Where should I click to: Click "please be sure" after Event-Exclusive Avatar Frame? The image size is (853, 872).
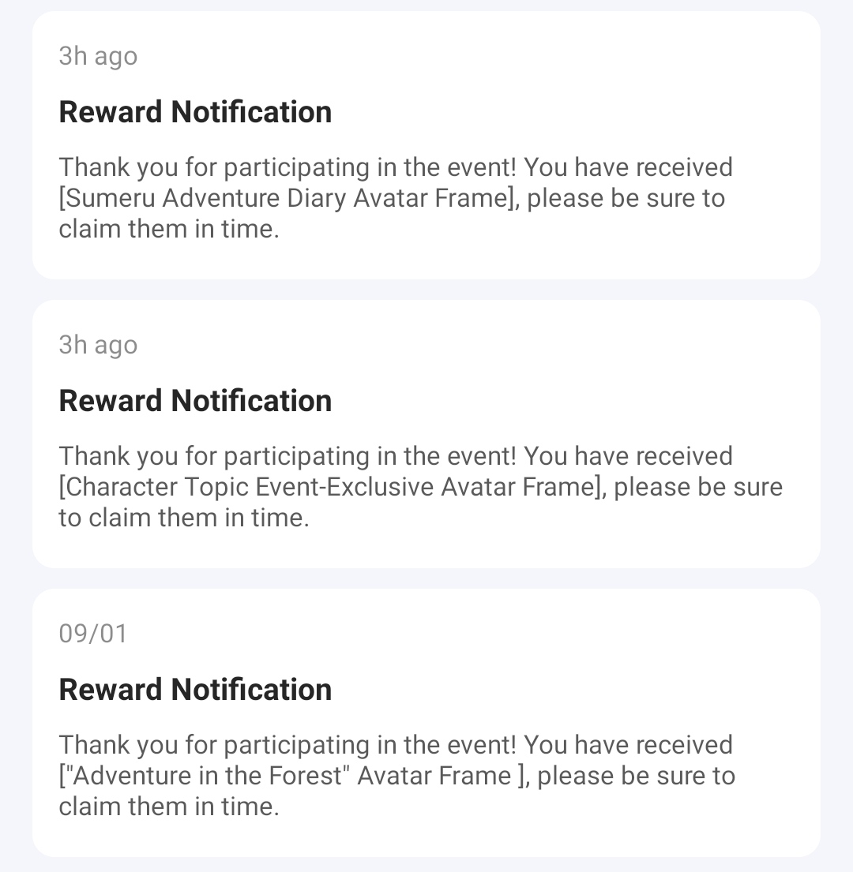click(x=698, y=487)
